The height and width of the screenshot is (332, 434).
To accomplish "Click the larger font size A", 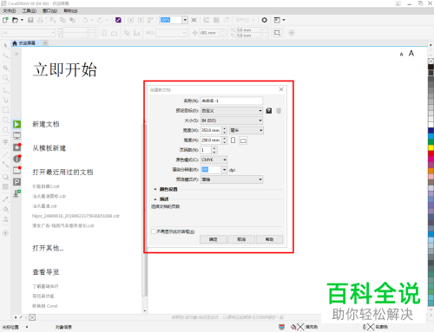I will (x=411, y=54).
